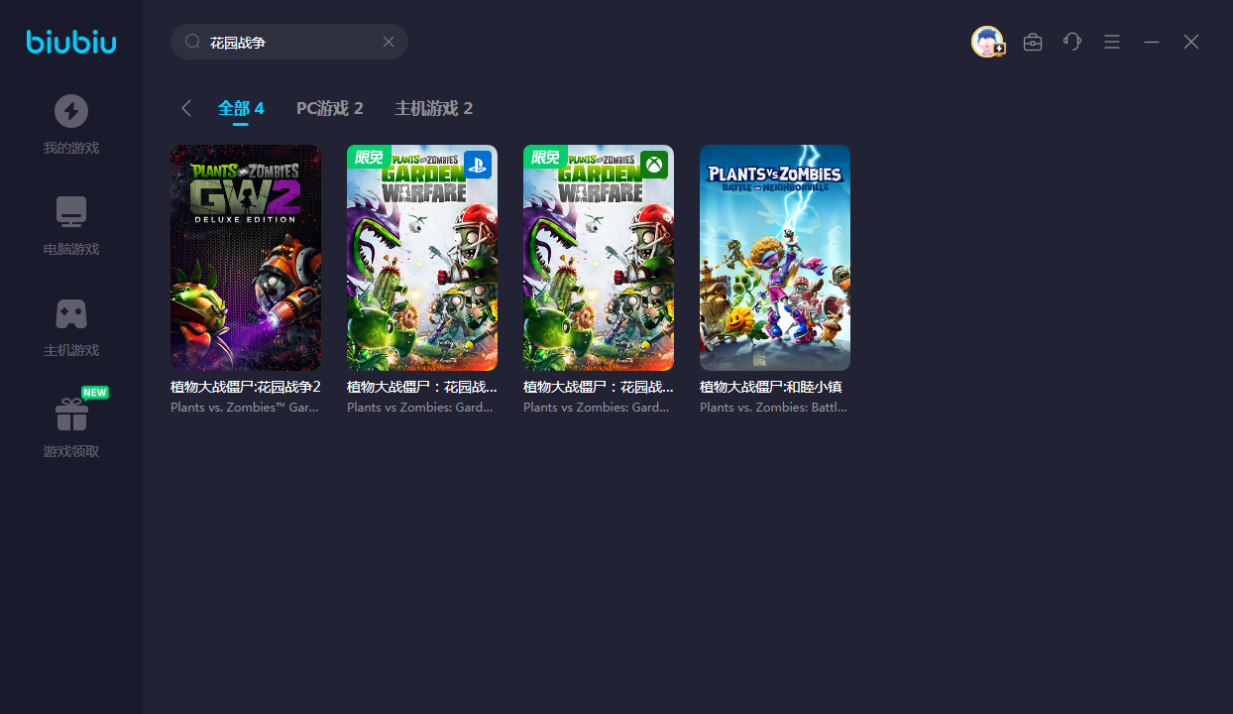Click in the search field 花园战争

[289, 42]
